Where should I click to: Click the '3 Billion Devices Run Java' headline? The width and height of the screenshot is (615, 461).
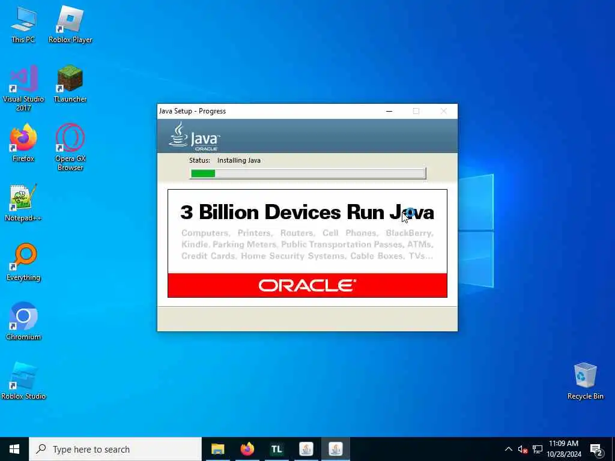pyautogui.click(x=307, y=212)
